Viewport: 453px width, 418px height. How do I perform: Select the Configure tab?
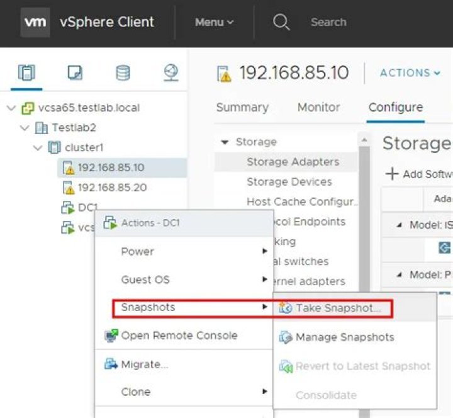pos(396,107)
